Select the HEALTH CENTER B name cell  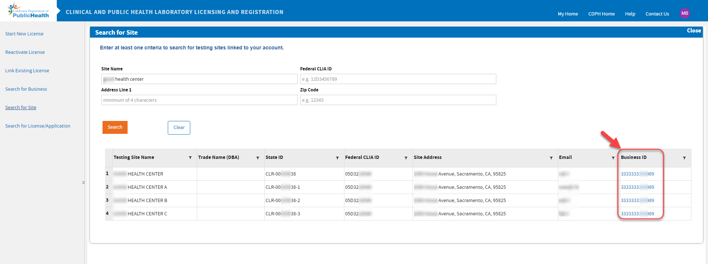tap(155, 201)
